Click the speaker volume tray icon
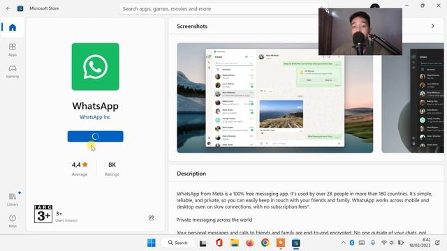 (x=392, y=243)
